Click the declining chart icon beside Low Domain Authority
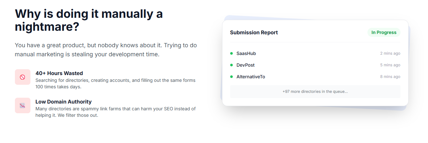 22,105
